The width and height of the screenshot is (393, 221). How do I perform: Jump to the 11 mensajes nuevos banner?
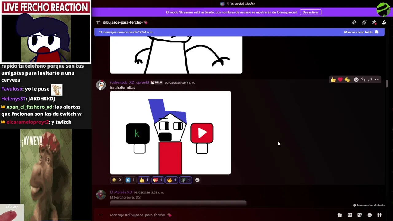click(239, 32)
